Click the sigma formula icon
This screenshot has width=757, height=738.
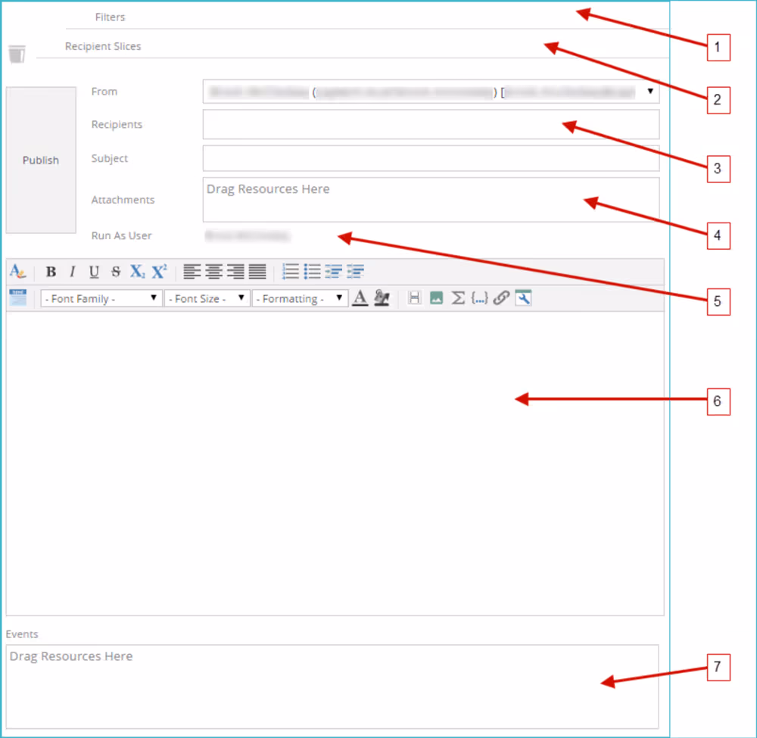[x=458, y=298]
